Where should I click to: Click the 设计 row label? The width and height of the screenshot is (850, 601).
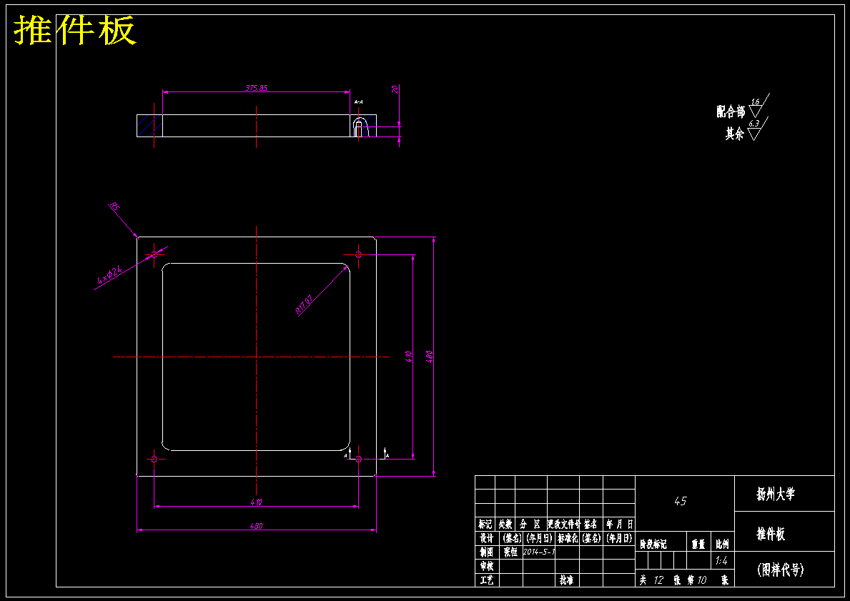pos(486,538)
